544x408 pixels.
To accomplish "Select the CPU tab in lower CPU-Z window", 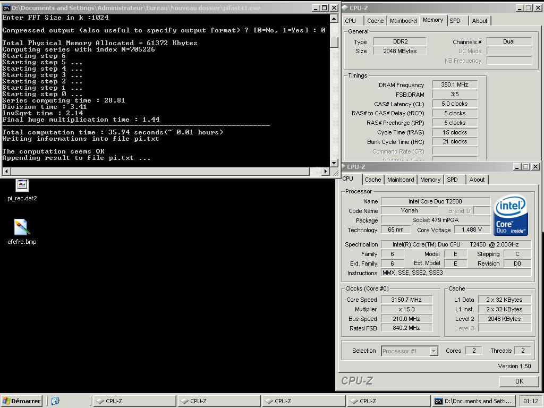I will (x=350, y=178).
